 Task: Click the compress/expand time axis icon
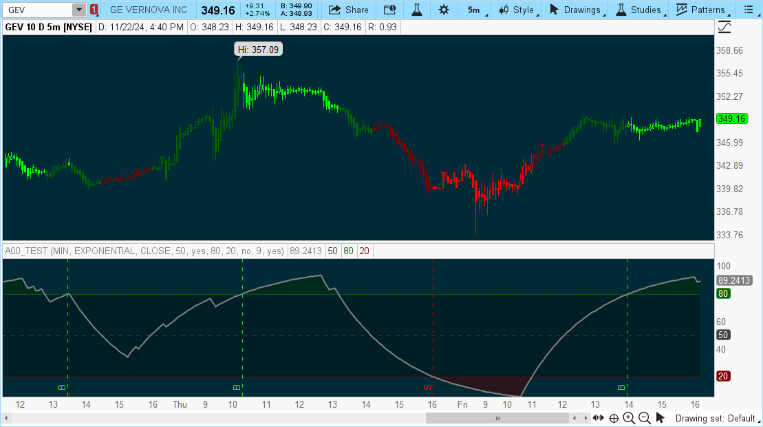[599, 418]
